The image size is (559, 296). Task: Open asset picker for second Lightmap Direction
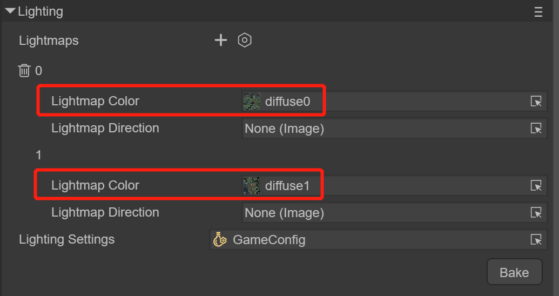click(536, 213)
